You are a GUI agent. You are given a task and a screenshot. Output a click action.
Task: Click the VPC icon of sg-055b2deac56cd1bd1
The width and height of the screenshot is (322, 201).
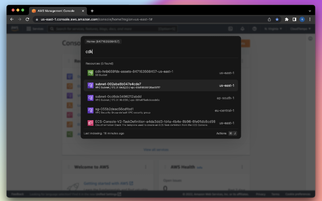coord(90,110)
